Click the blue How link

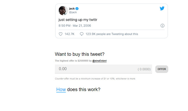(61, 90)
